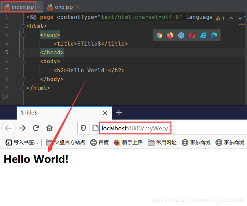This screenshot has height=206, width=247.
Task: Open a new Firefox tab
Action: (119, 112)
